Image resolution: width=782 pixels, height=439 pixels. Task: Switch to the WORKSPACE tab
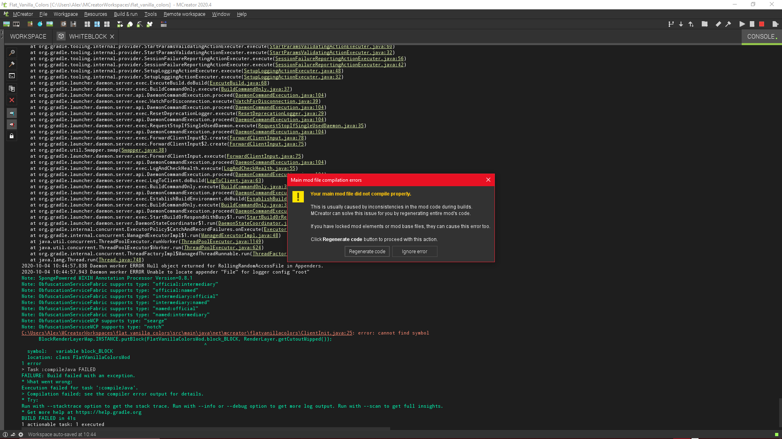(x=27, y=36)
